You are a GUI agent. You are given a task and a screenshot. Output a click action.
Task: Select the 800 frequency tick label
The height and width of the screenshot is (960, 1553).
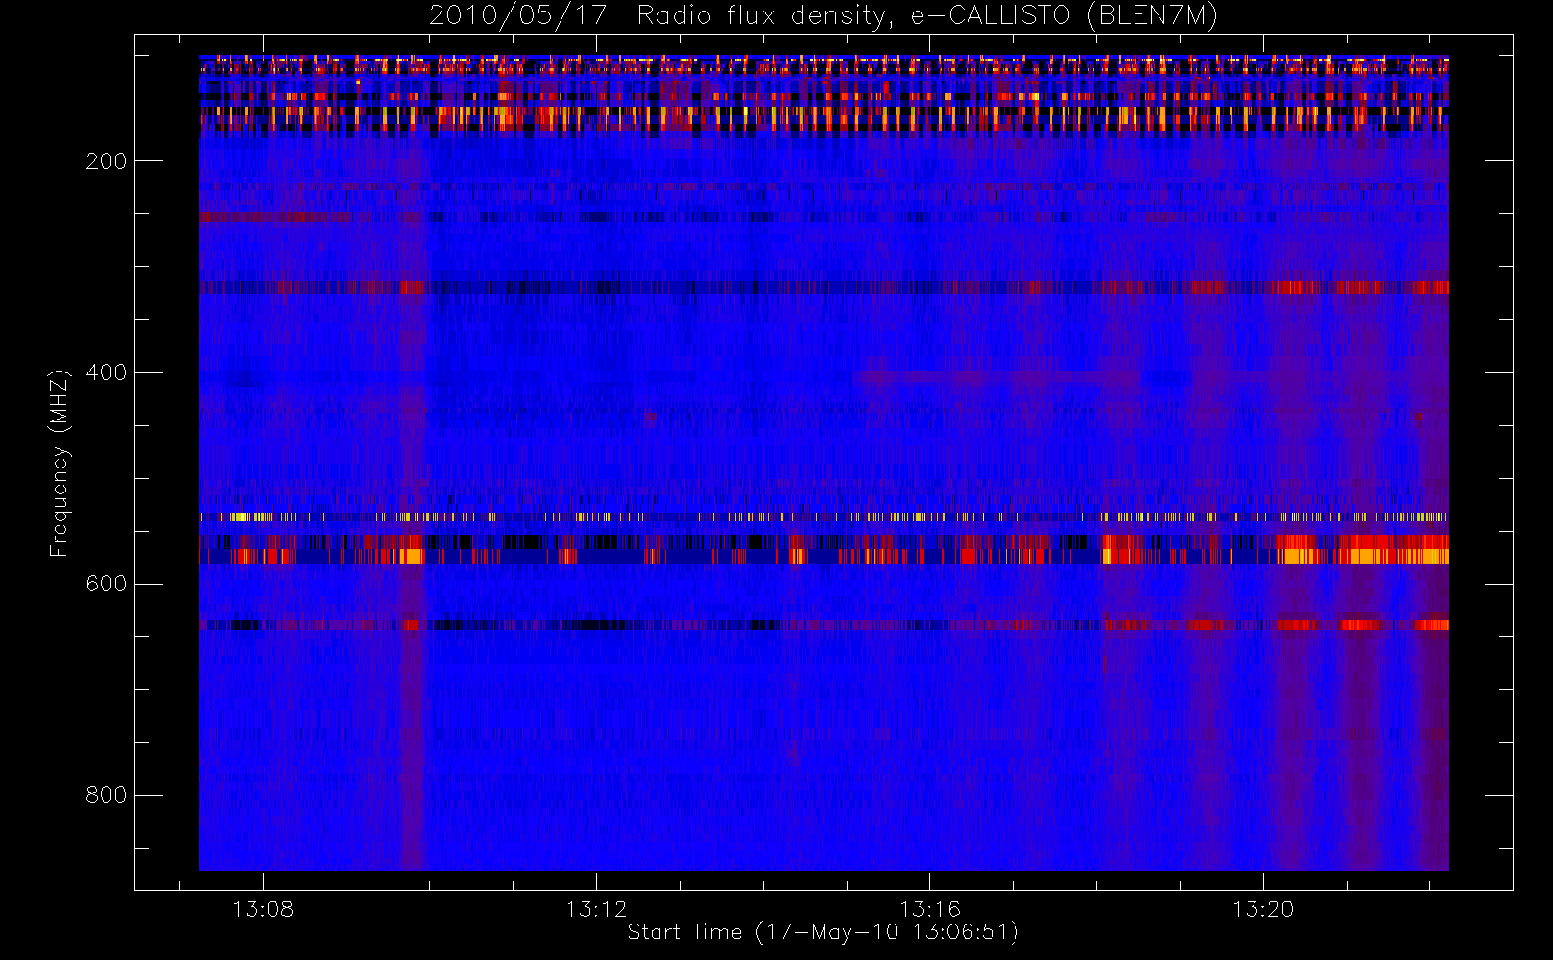[107, 795]
